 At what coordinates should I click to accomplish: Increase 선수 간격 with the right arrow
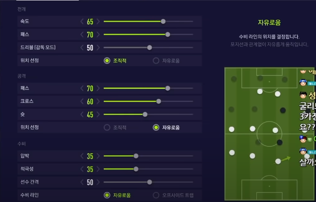[99, 182]
